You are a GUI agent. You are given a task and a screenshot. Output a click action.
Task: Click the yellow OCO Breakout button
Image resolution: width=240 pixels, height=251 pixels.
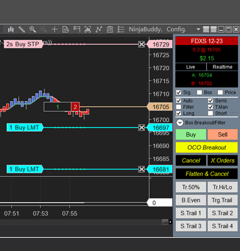[207, 147]
